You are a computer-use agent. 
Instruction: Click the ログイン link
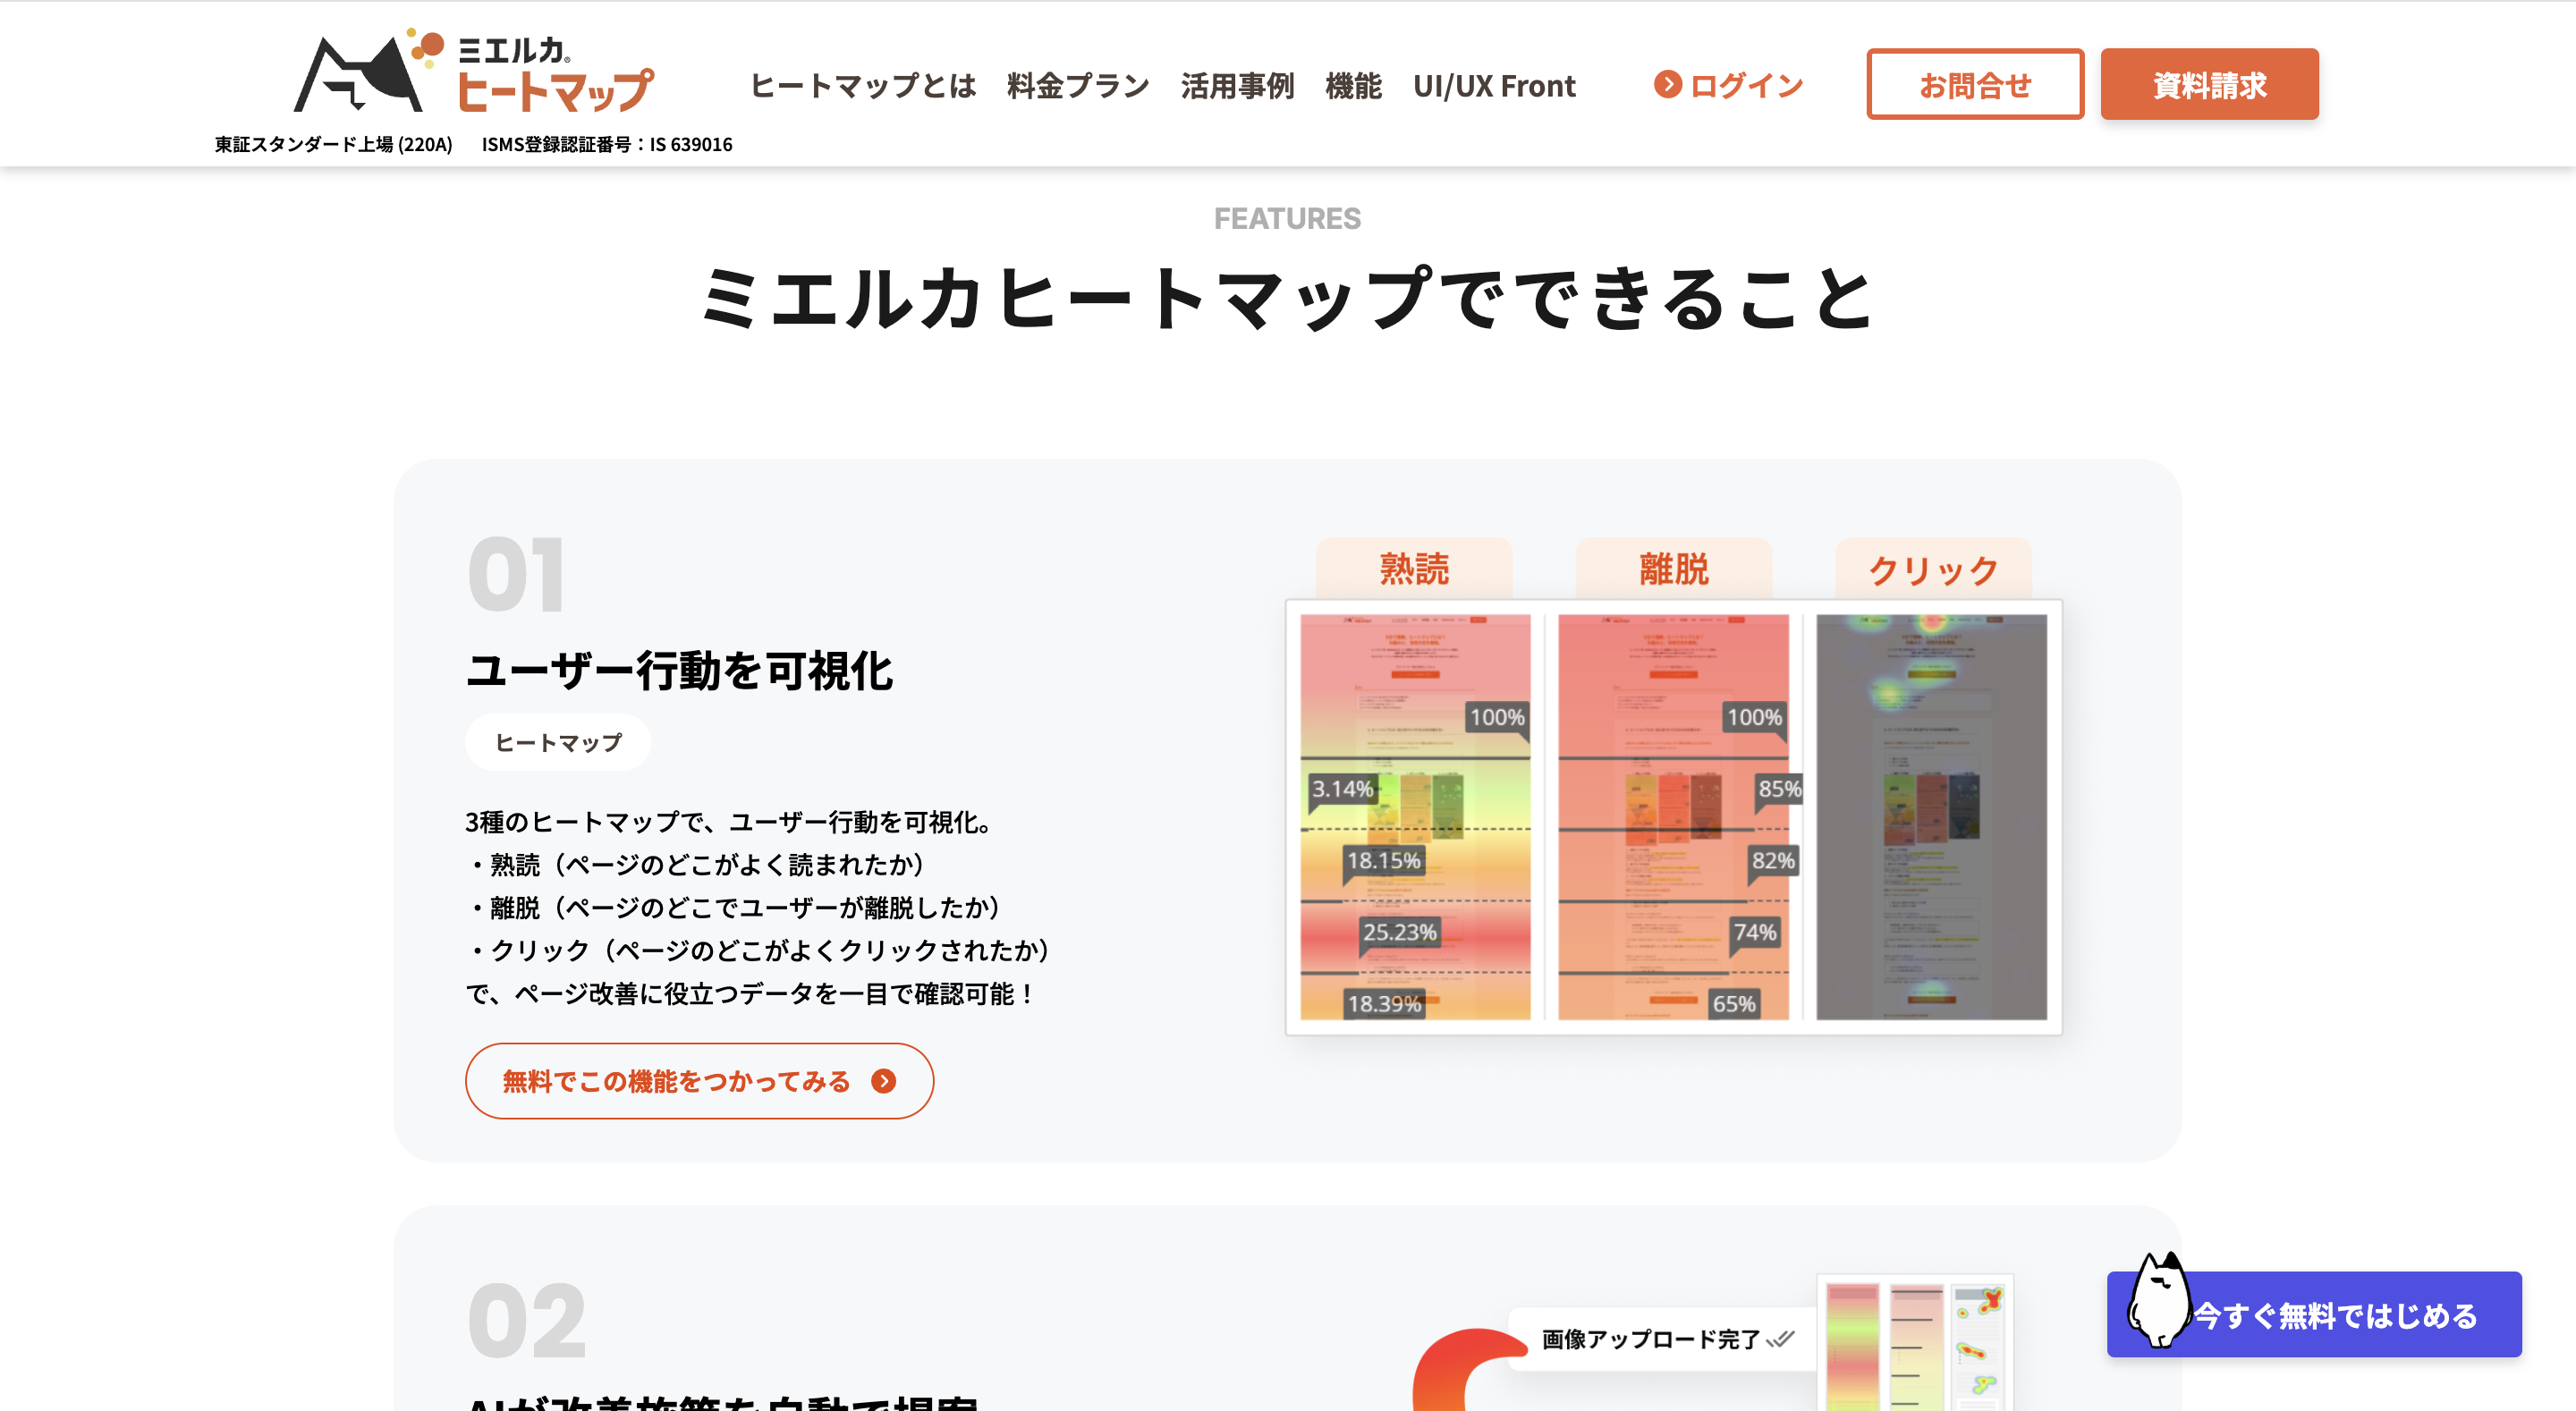coord(1729,85)
